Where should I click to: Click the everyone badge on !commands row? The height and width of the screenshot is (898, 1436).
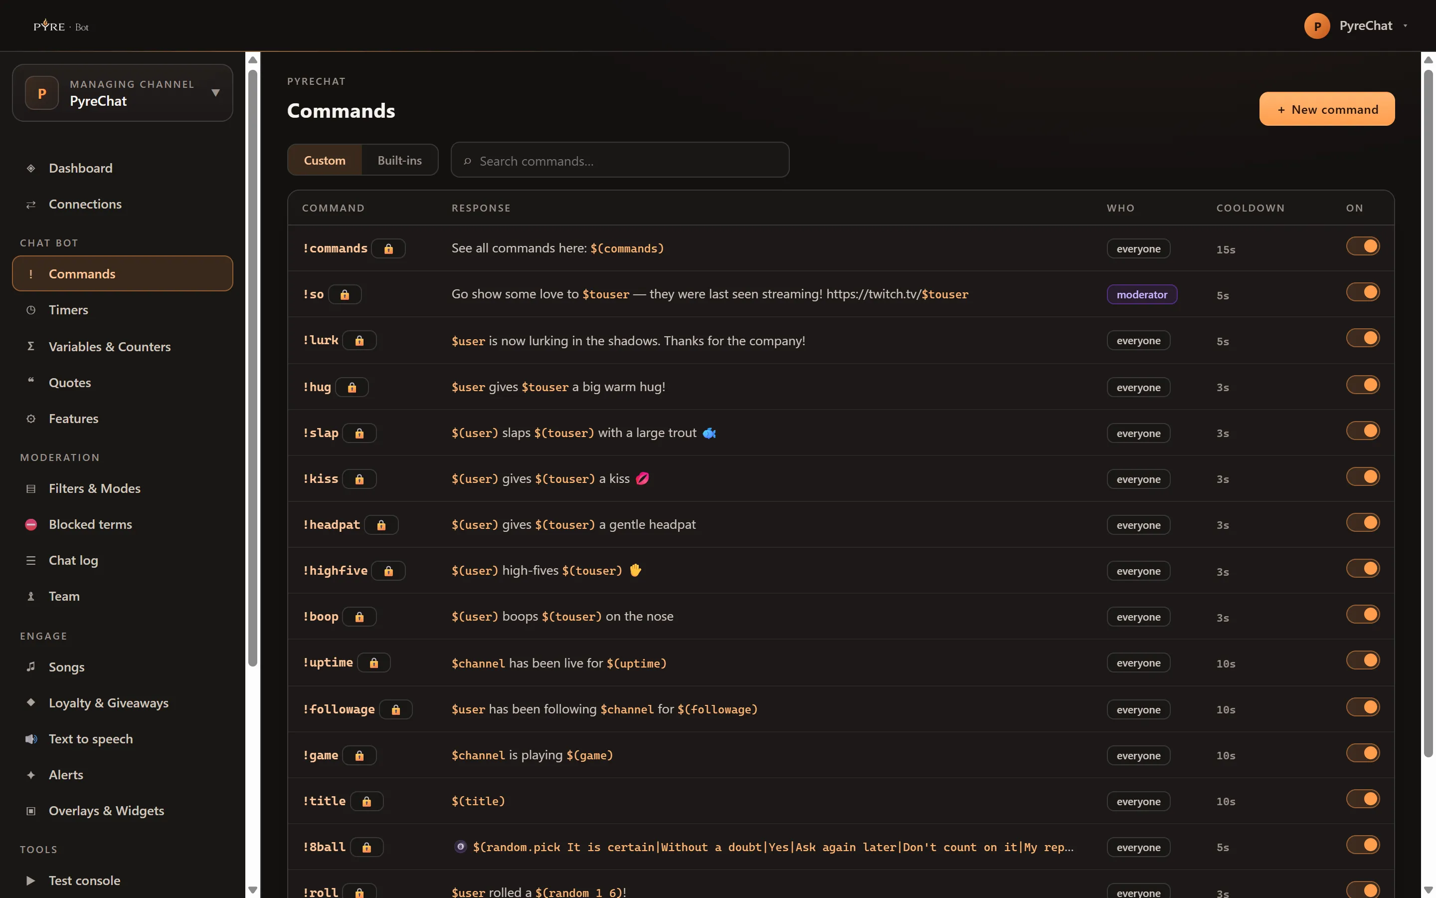click(1138, 249)
